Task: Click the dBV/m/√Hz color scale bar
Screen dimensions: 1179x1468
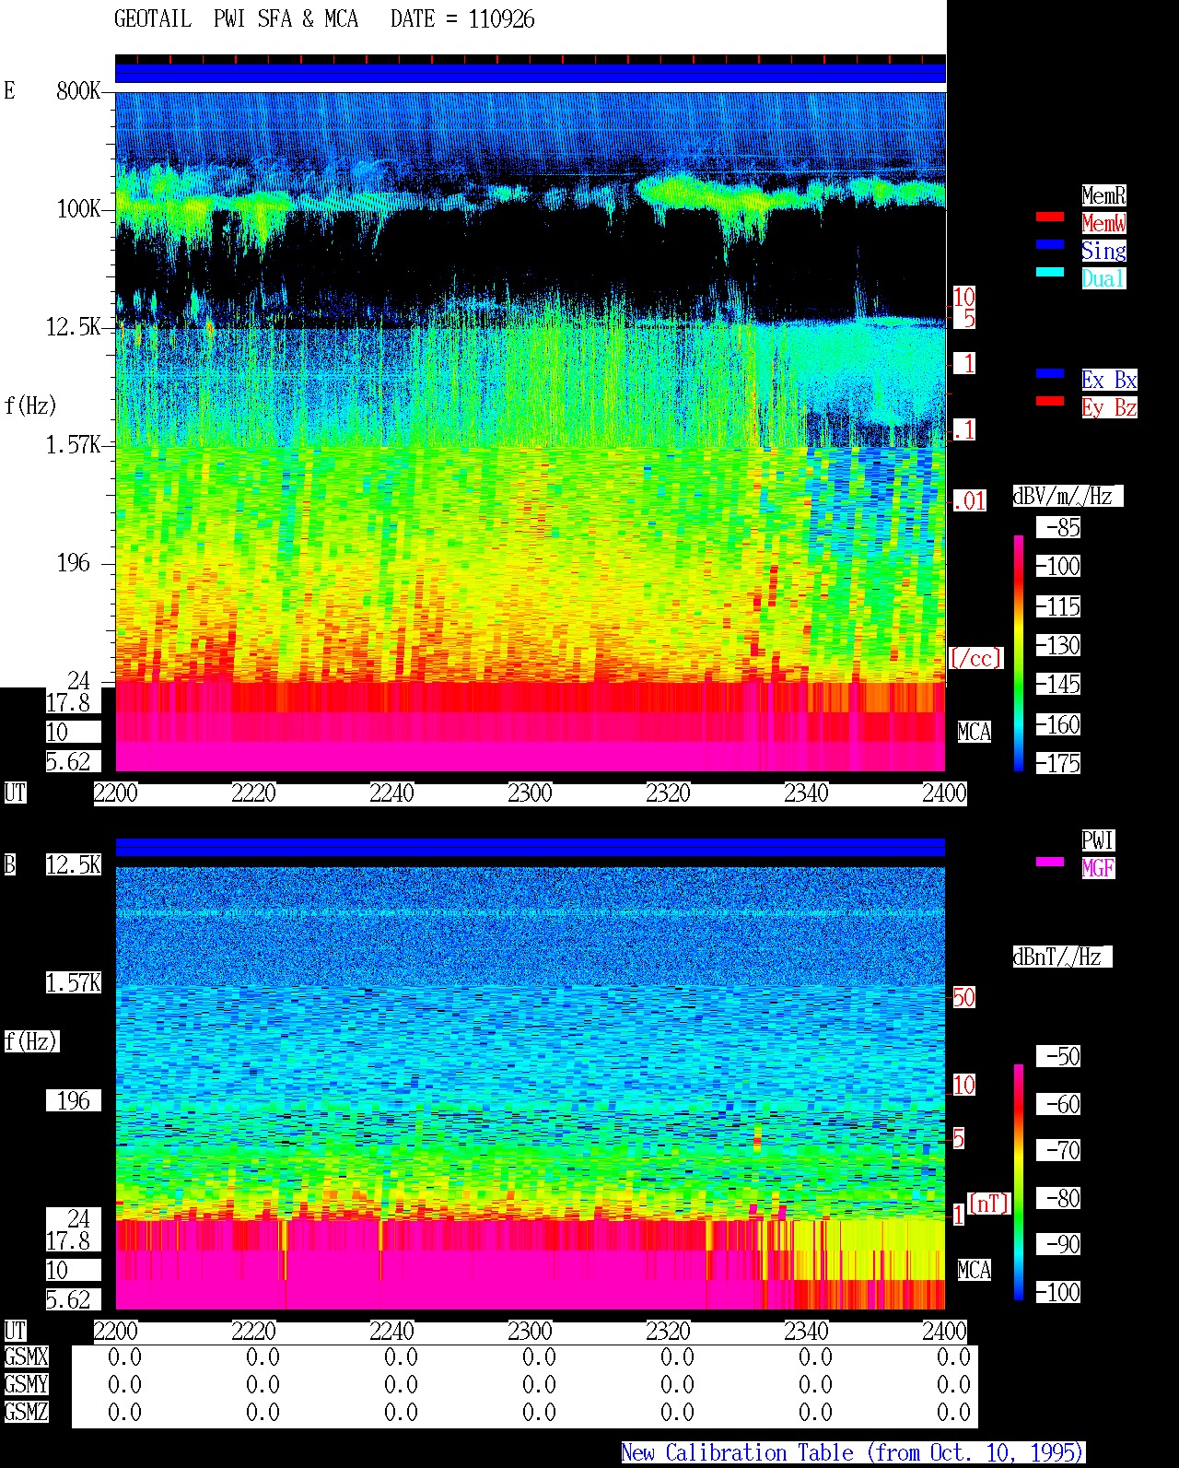Action: click(x=1019, y=652)
